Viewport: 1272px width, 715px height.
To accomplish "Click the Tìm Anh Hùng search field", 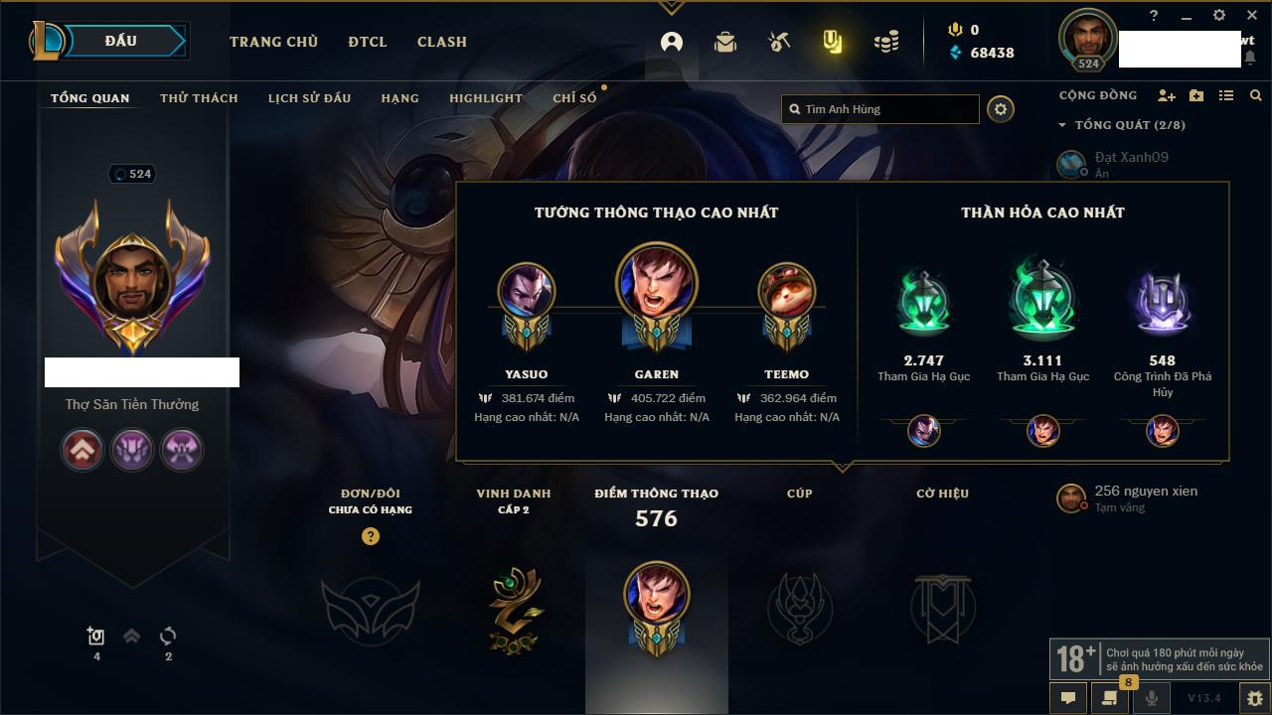I will [x=880, y=109].
